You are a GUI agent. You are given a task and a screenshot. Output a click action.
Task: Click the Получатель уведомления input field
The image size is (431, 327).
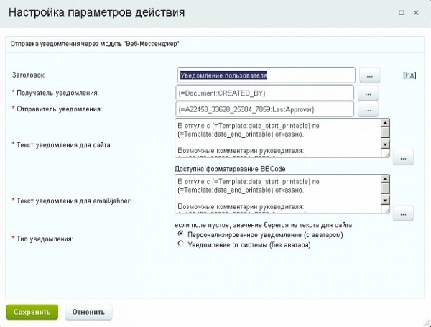point(266,93)
